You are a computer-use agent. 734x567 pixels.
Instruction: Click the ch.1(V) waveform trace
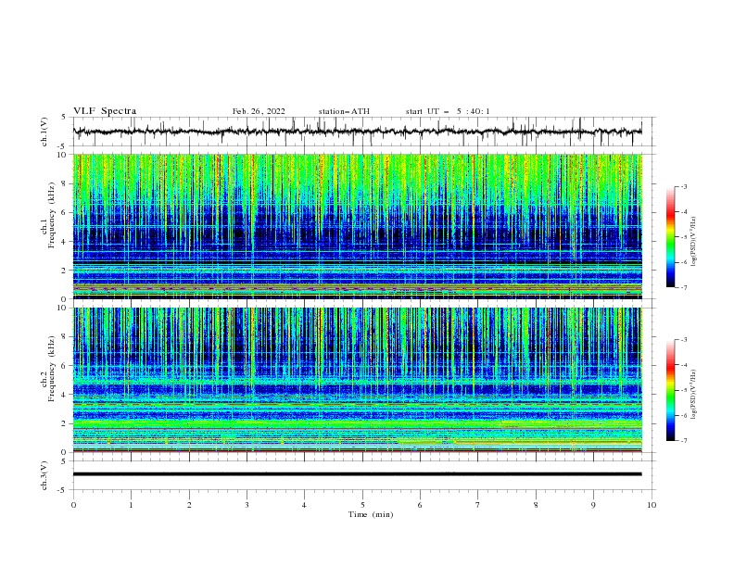click(x=357, y=132)
